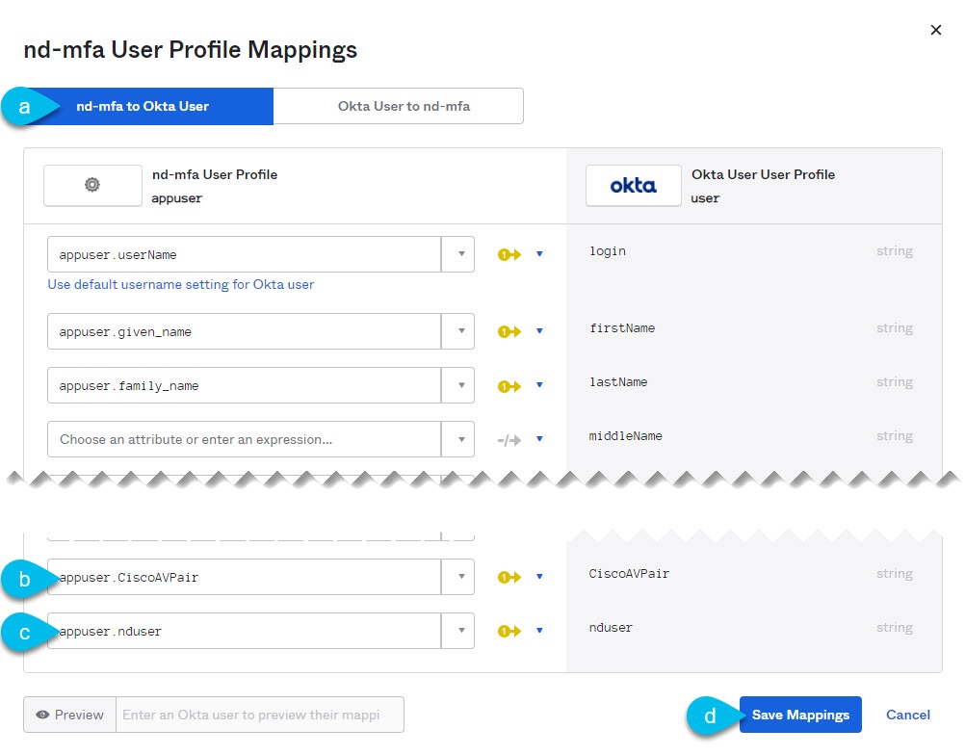Use default username setting for Okta user
This screenshot has width=965, height=755.
click(181, 284)
